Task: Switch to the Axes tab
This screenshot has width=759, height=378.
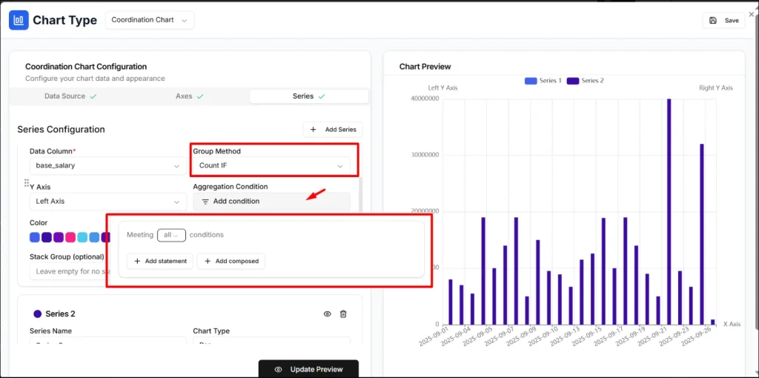Action: 190,96
